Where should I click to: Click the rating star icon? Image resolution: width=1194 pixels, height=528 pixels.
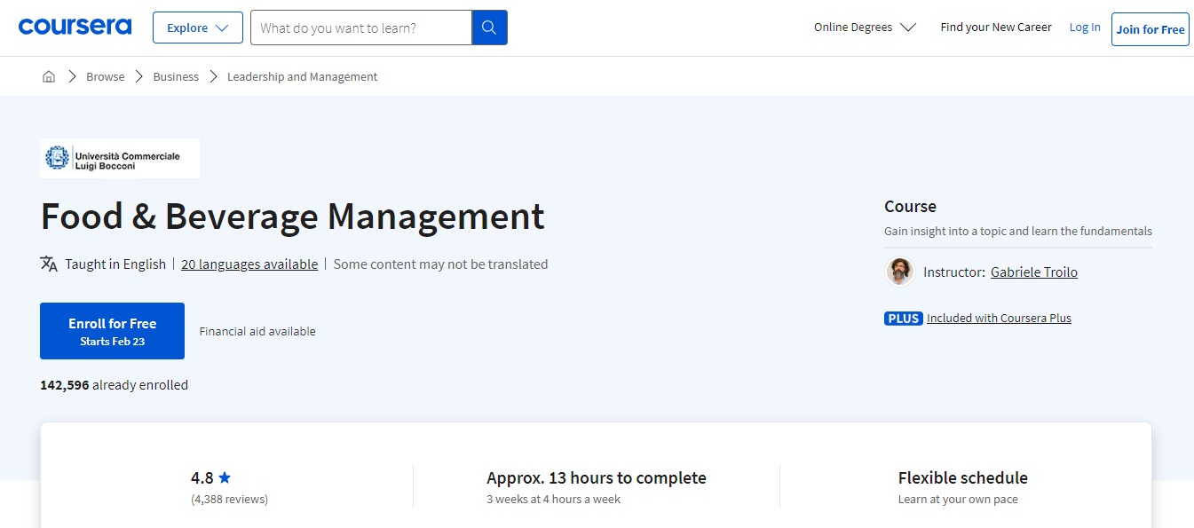click(225, 477)
